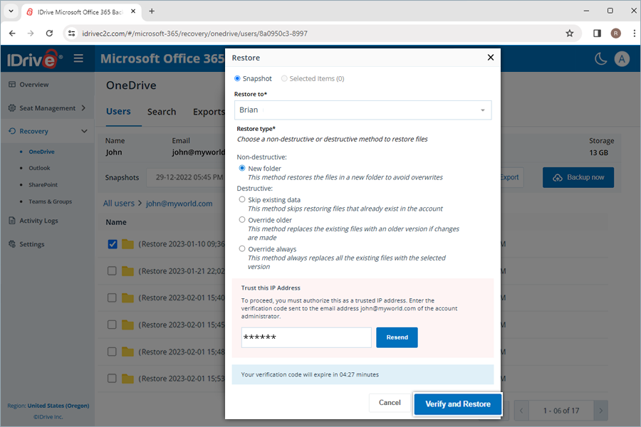Bookmark the page using the browser star icon
641x427 pixels.
(569, 33)
